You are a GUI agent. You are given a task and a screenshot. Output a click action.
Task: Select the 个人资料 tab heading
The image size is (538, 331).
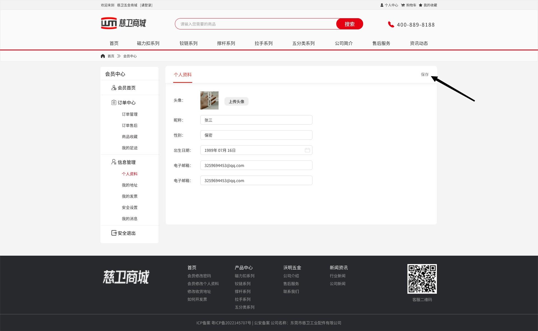(x=183, y=75)
